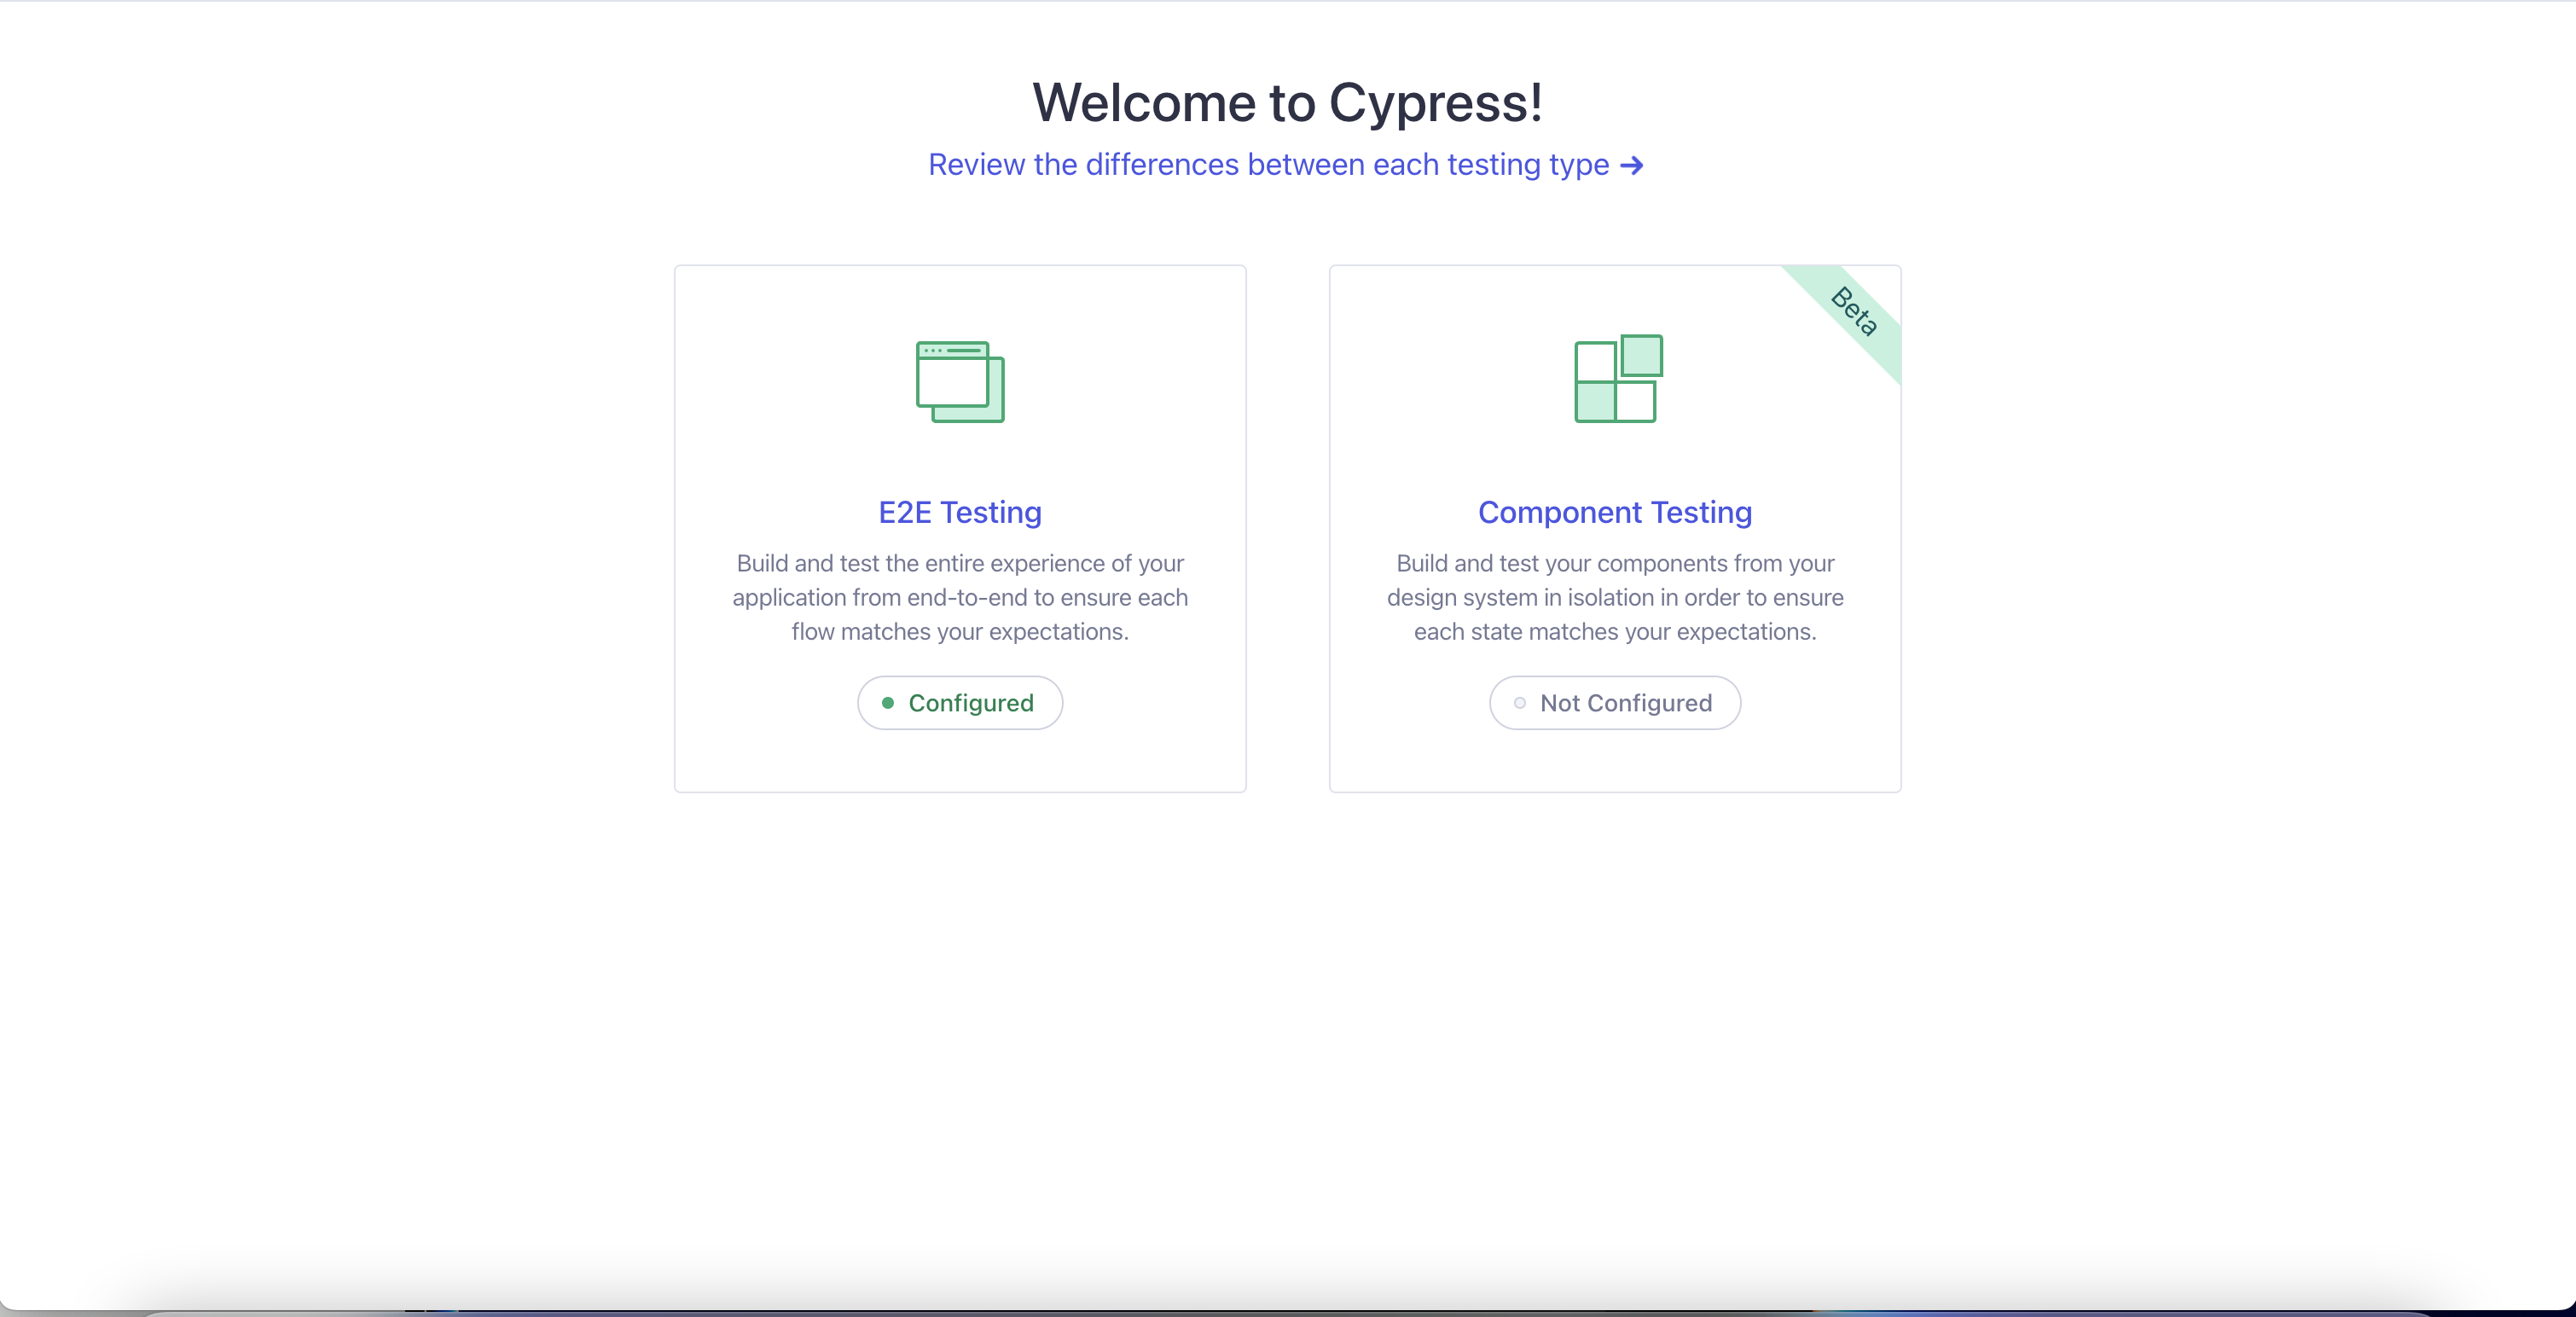
Task: Click the Configured status pill
Action: 959,703
